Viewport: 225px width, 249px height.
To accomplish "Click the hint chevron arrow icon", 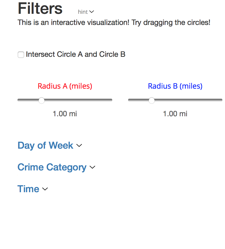I will (x=92, y=12).
